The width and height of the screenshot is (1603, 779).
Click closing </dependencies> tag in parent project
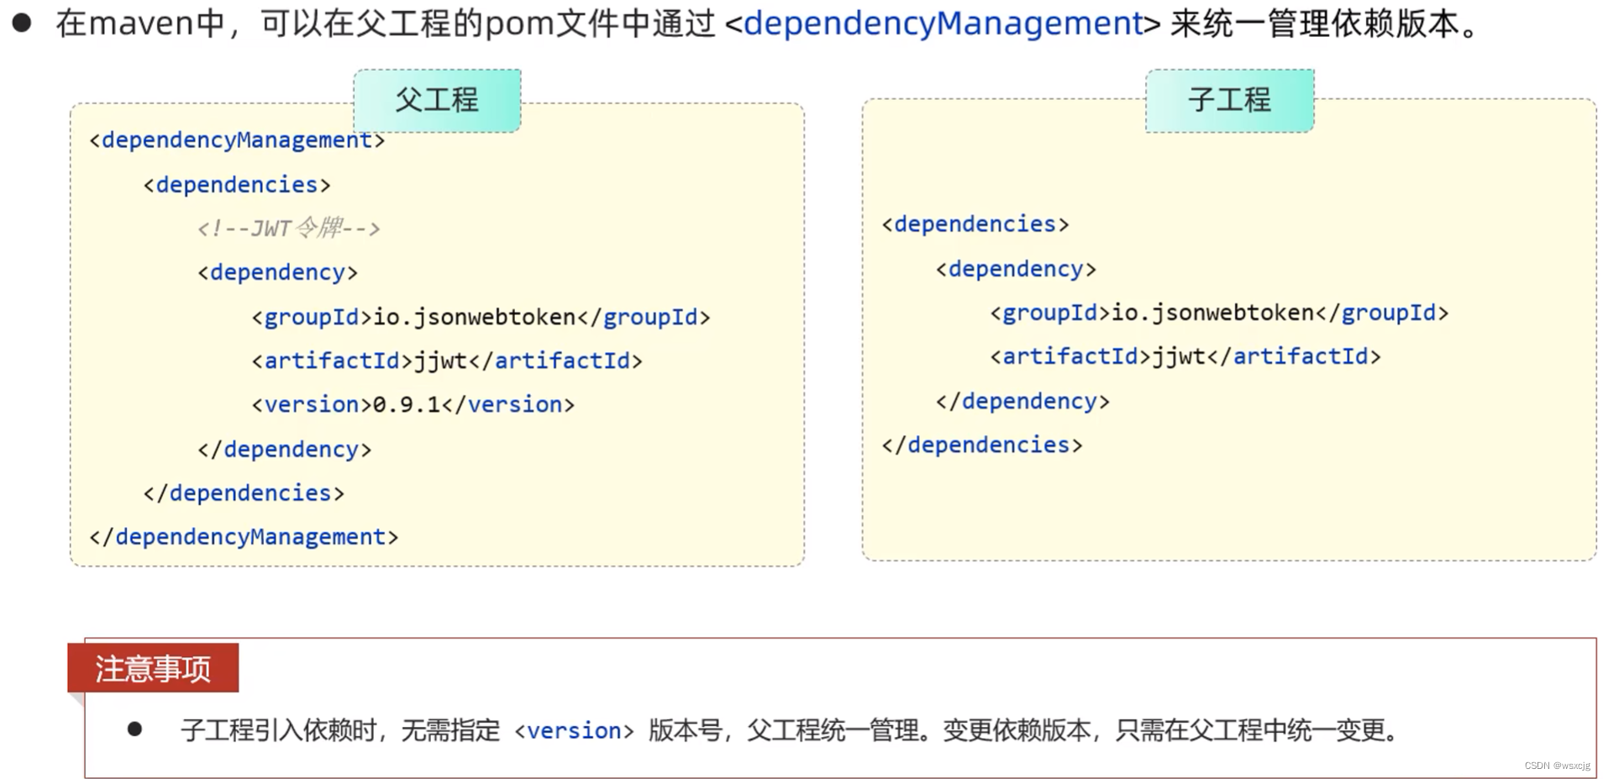(244, 493)
